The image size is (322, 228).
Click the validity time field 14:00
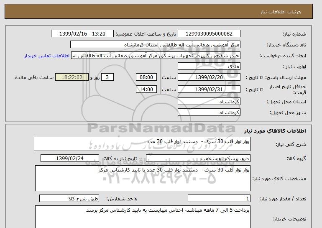pyautogui.click(x=146, y=90)
